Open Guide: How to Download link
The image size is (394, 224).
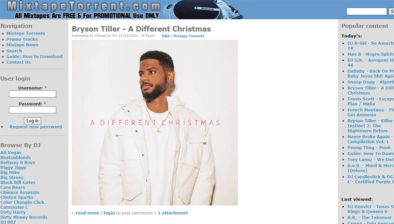(34, 56)
